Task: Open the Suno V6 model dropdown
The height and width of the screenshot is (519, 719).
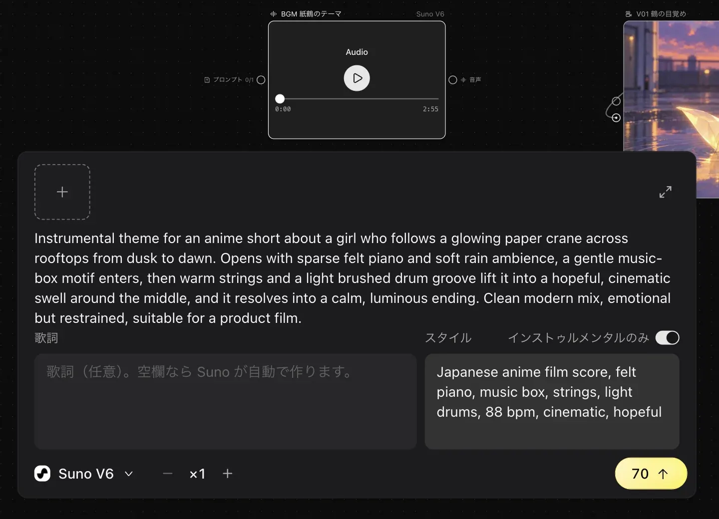Action: (84, 474)
